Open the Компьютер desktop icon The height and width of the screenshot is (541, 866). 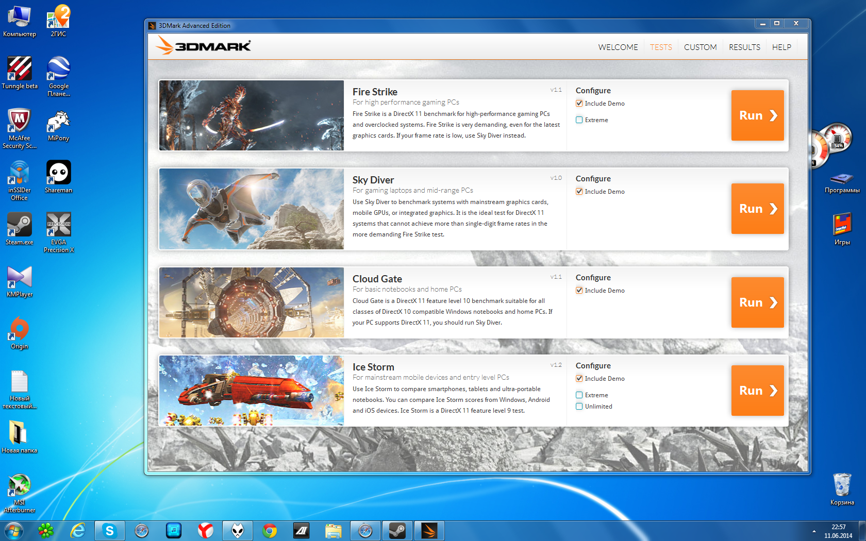[x=20, y=21]
